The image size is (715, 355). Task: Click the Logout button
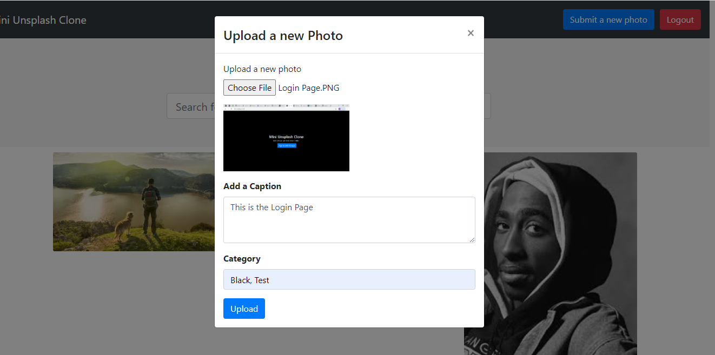[680, 19]
